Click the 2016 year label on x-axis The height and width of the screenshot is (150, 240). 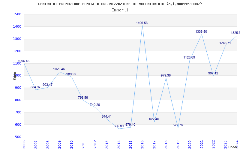click(x=142, y=145)
